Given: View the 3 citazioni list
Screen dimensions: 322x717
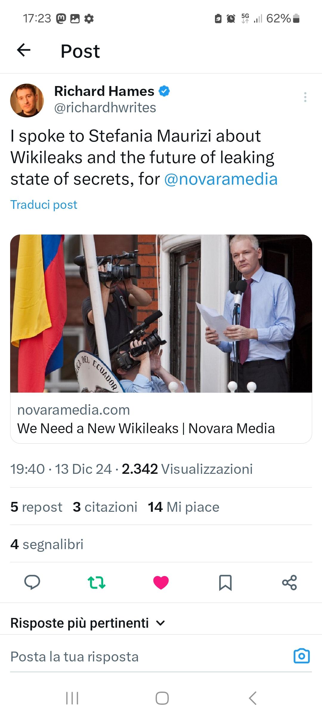Looking at the screenshot, I should [x=105, y=507].
